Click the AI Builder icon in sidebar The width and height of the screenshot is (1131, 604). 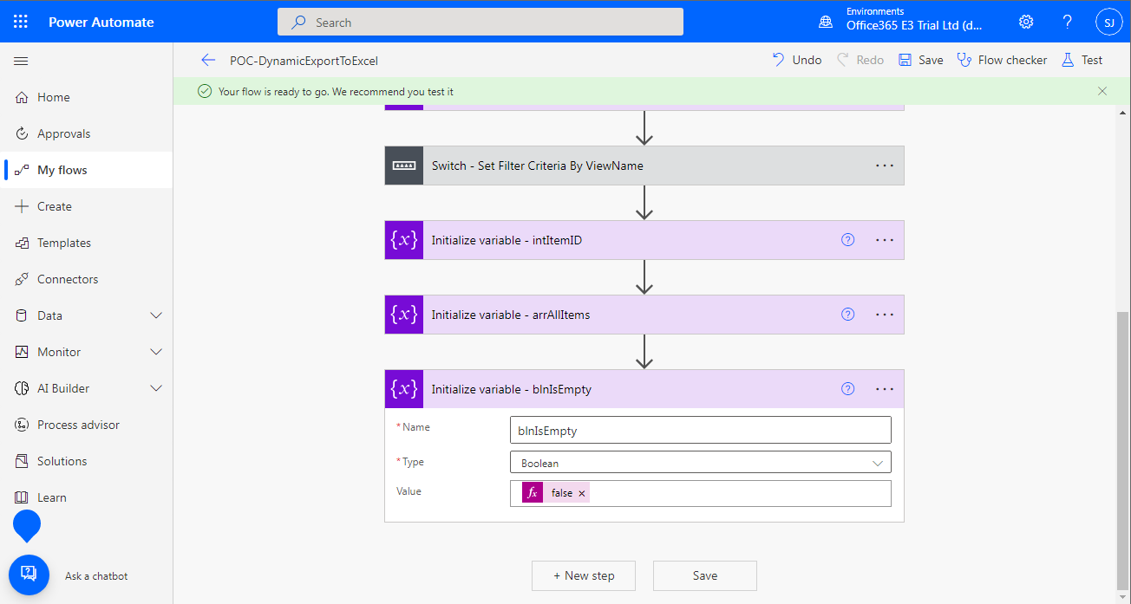23,388
